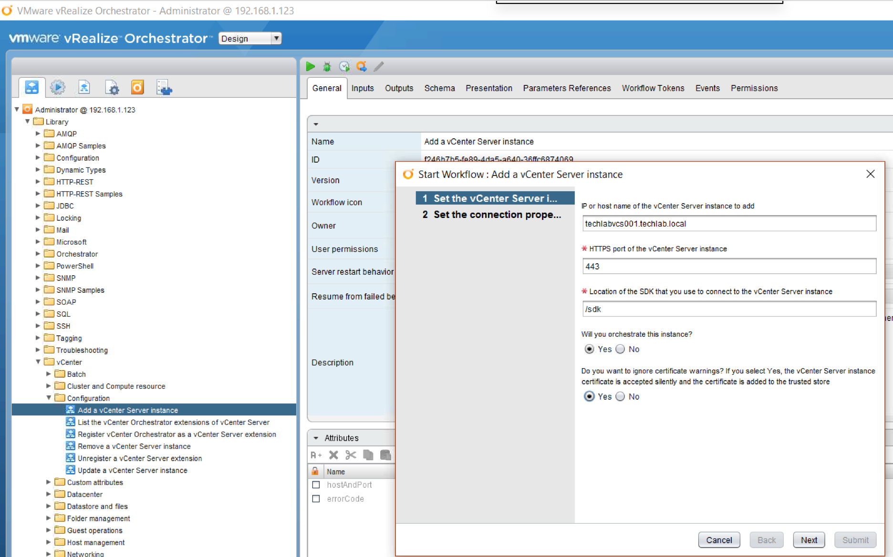Click the Add attribute icon
Screen dimensions: 893x557
point(316,455)
